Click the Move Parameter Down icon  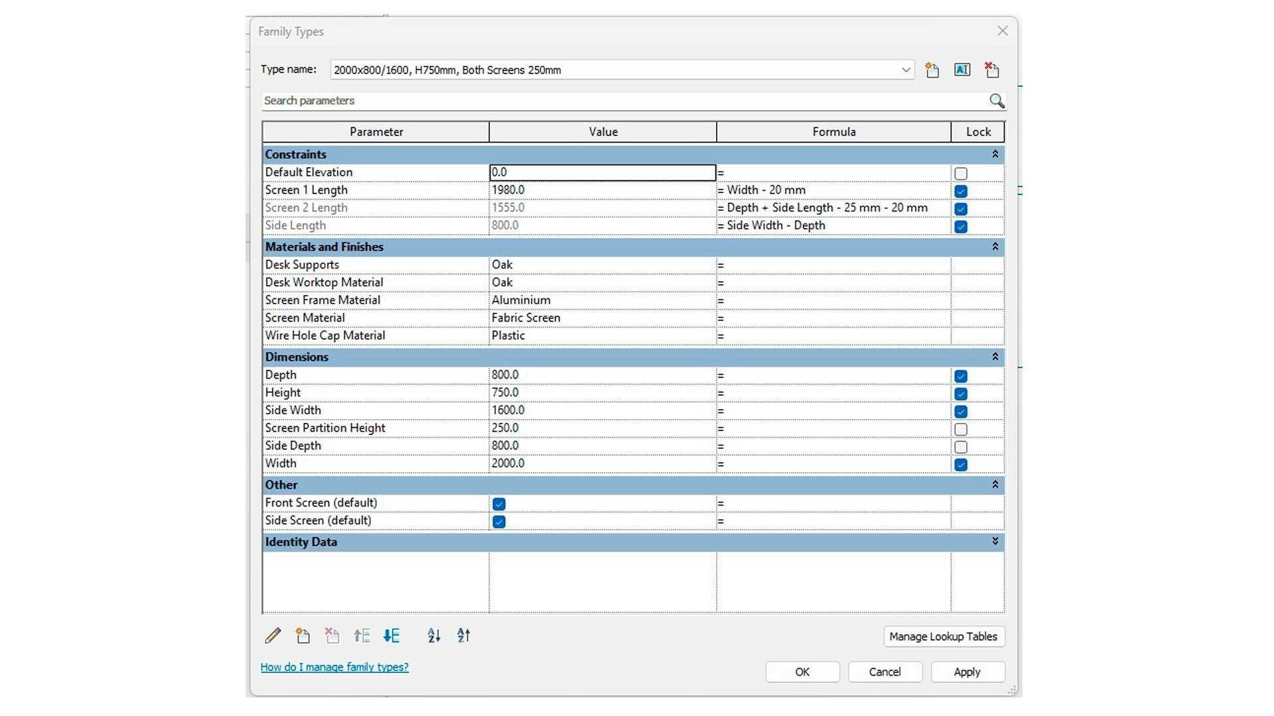pos(391,636)
